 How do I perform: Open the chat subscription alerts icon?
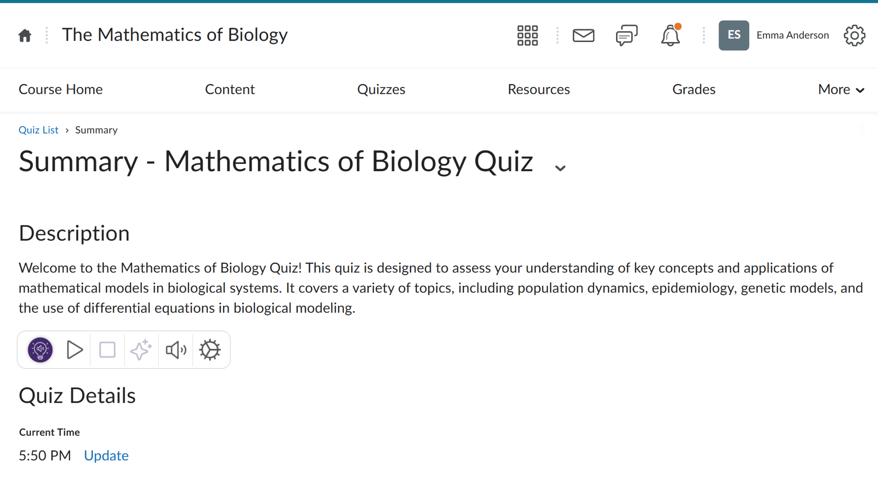(627, 35)
